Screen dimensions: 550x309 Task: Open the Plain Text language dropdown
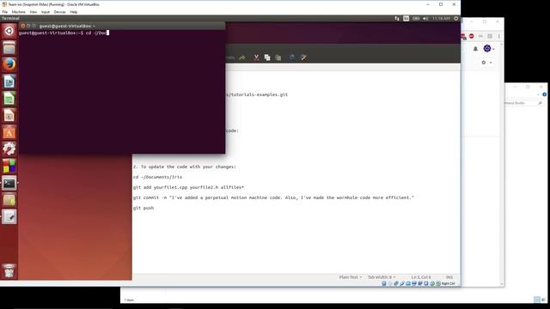coord(351,277)
